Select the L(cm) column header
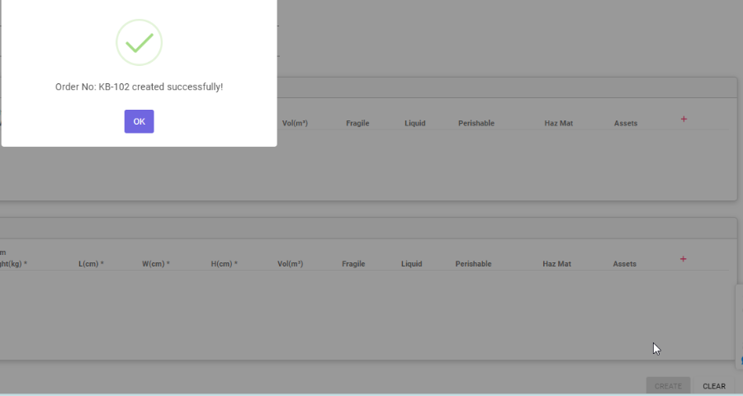 pyautogui.click(x=91, y=264)
